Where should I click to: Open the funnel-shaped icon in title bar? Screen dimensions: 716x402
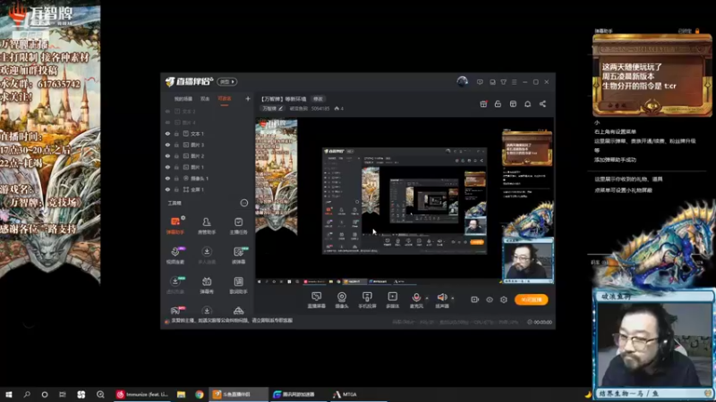pyautogui.click(x=503, y=82)
